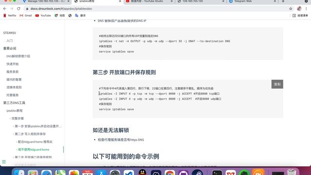Open Finder from the dock
The height and width of the screenshot is (175, 311).
19,173
